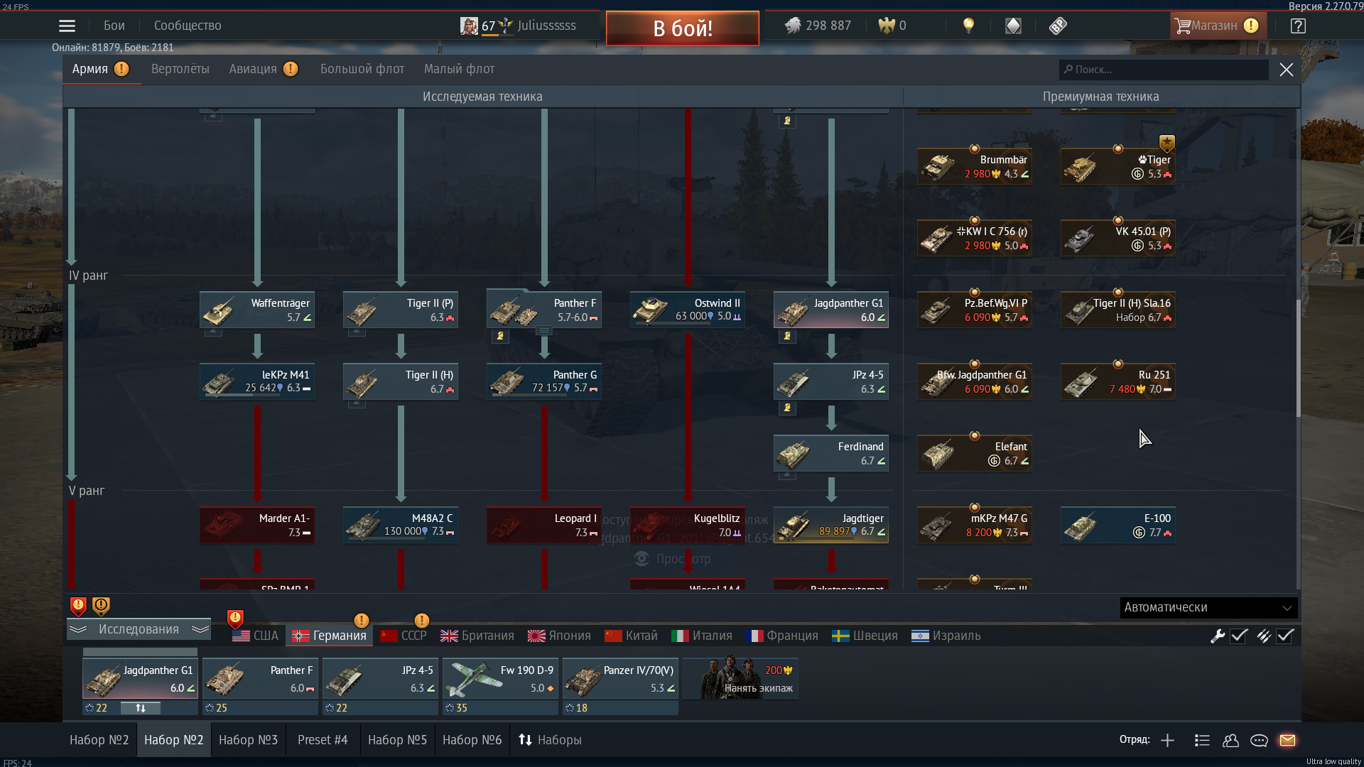Switch to Вертолёты tab
The height and width of the screenshot is (767, 1364).
click(180, 69)
